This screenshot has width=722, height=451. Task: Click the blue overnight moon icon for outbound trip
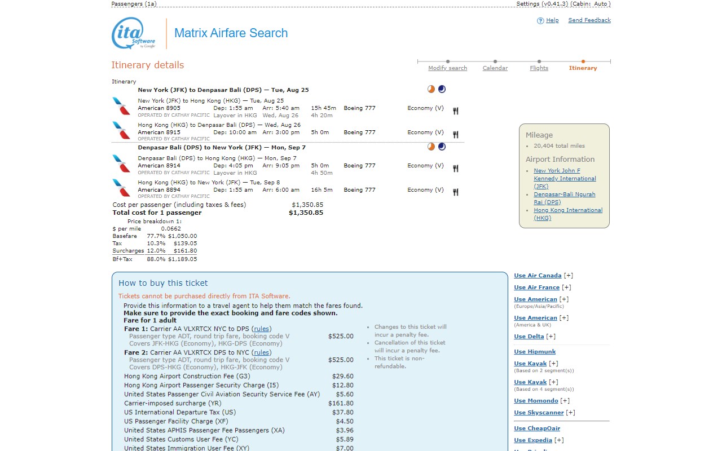click(x=442, y=89)
